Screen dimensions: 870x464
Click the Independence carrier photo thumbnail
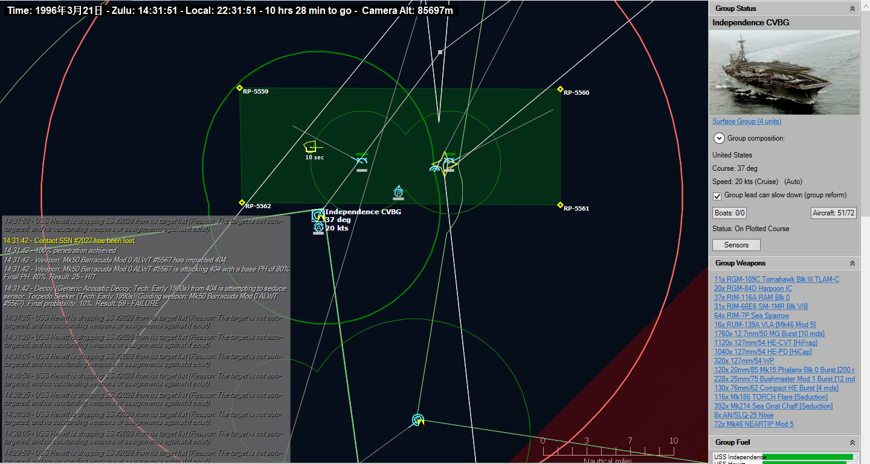pos(784,72)
